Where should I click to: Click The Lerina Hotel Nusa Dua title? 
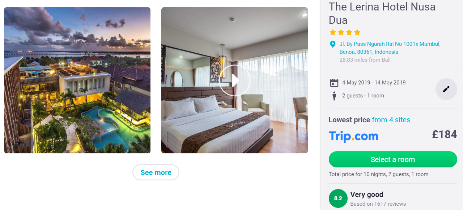382,13
